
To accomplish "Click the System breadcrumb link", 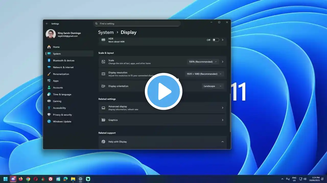I will tap(106, 32).
